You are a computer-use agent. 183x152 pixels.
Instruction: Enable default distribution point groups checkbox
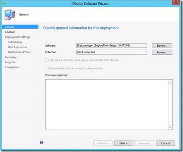[x=47, y=60]
